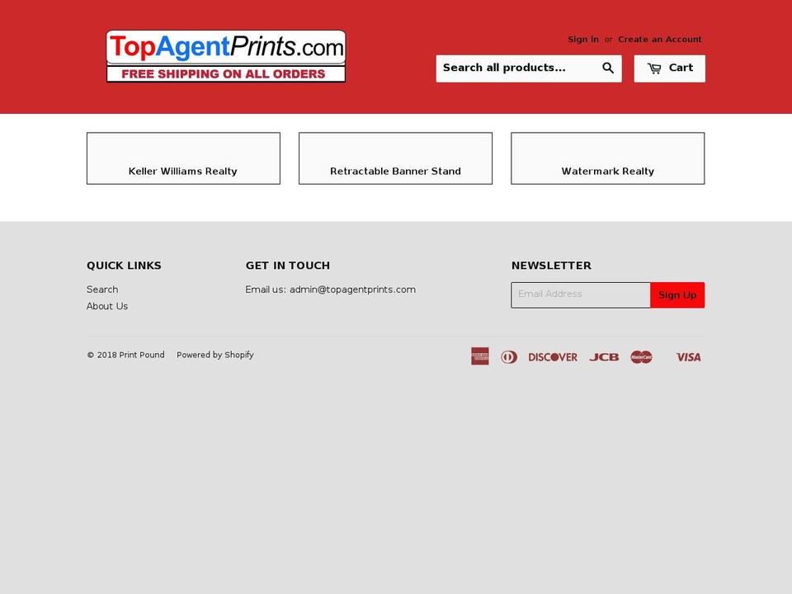The width and height of the screenshot is (792, 594).
Task: Click the American Express payment icon
Action: (480, 356)
